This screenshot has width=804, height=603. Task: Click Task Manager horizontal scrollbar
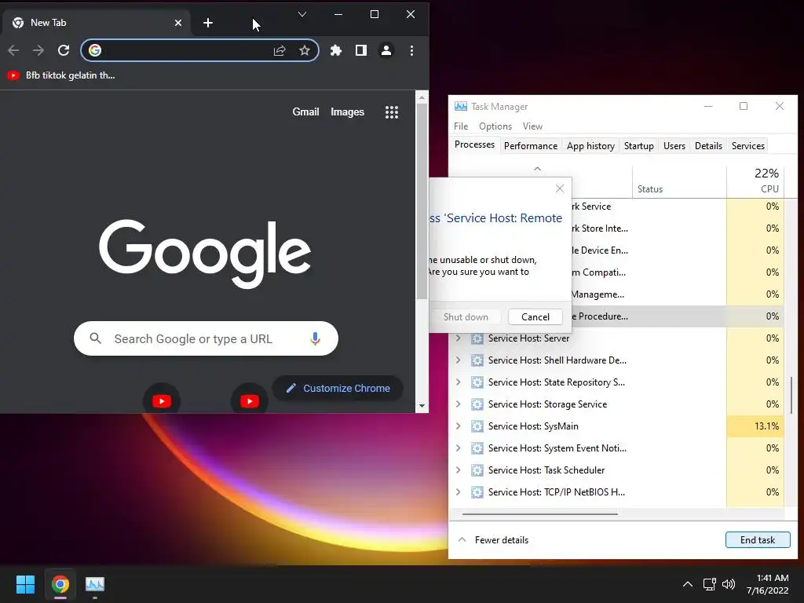[x=540, y=513]
